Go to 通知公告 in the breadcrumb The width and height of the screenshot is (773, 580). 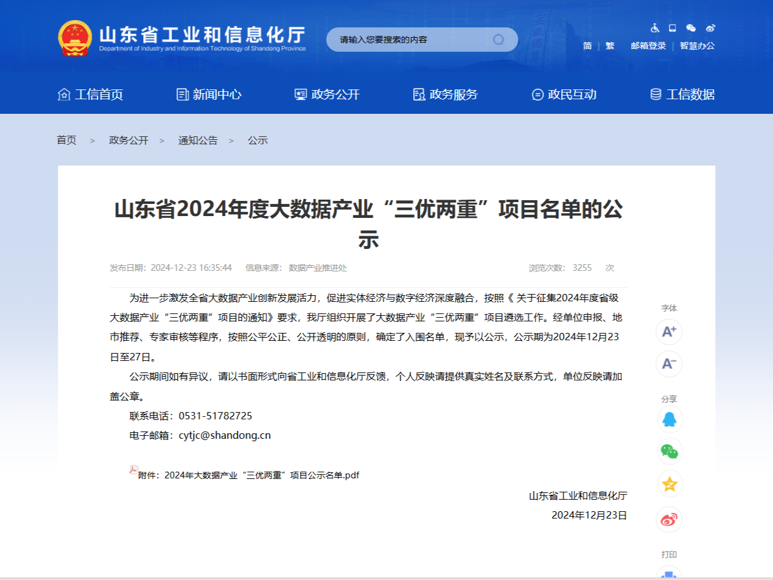tap(198, 141)
